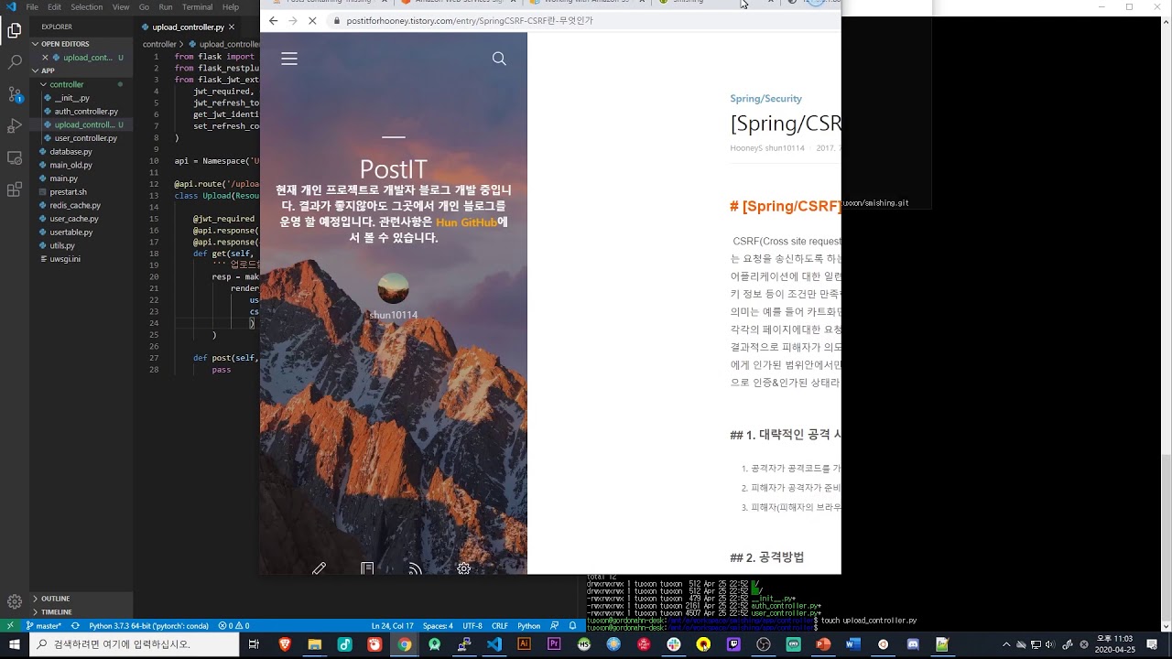The width and height of the screenshot is (1172, 659).
Task: Open the Source Control view in VS Code
Action: 14,94
